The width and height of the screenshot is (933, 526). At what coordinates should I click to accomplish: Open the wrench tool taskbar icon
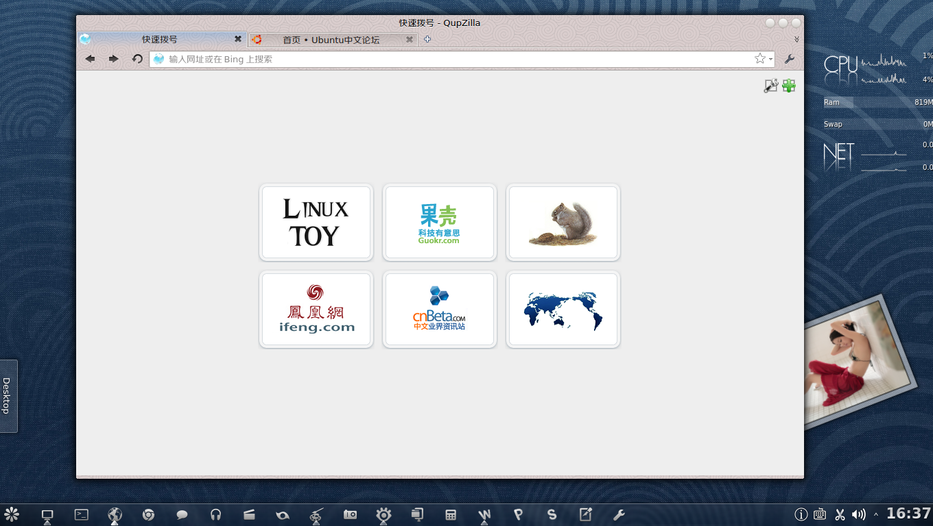click(619, 514)
